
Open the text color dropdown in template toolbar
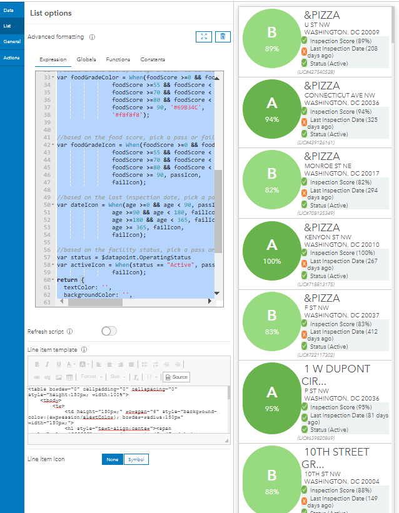71,364
